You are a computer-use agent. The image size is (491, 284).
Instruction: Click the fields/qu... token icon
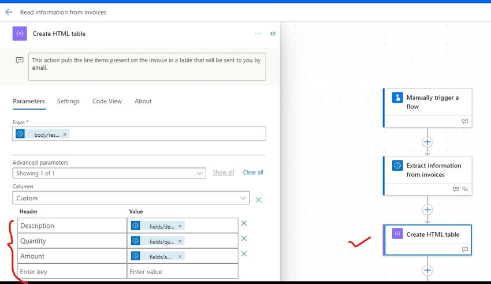coord(135,241)
